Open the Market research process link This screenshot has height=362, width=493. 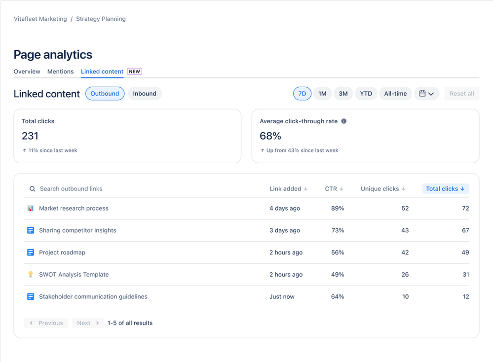pos(74,208)
